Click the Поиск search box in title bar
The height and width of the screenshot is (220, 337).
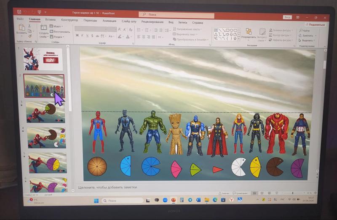pyautogui.click(x=177, y=15)
